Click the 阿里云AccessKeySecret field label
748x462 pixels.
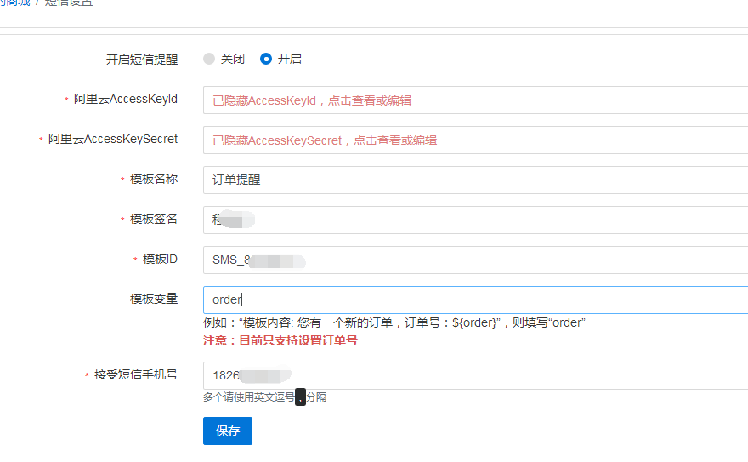(x=112, y=139)
